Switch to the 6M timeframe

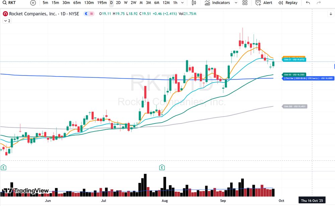coord(156,3)
